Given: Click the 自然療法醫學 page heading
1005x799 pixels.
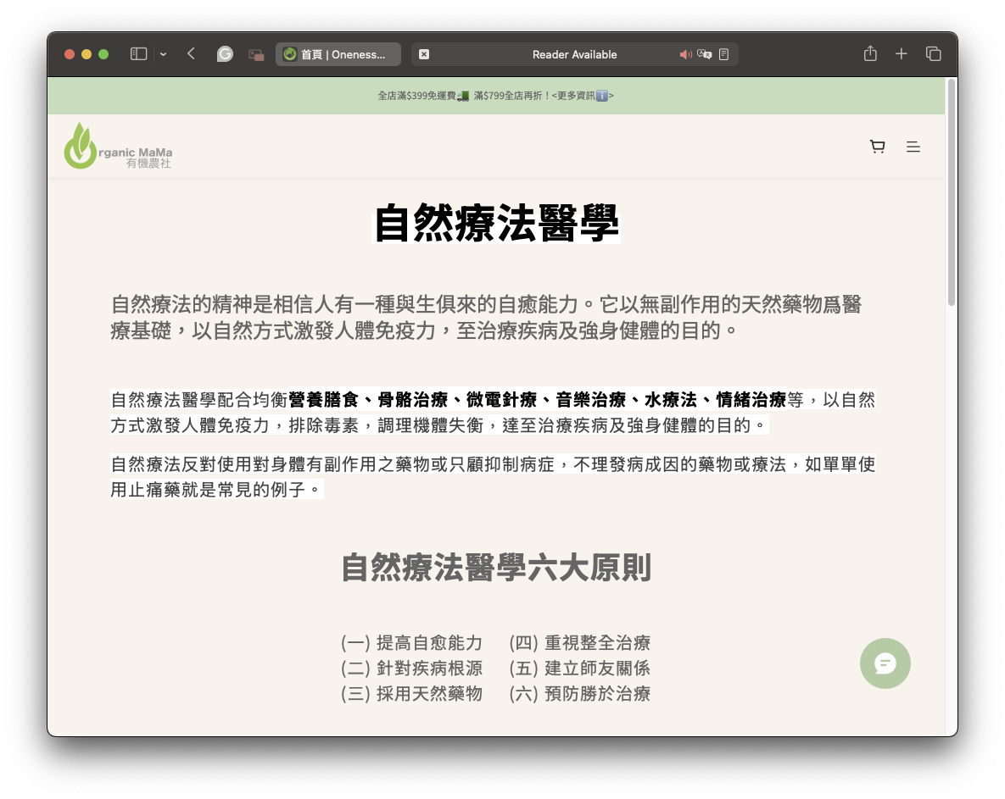Looking at the screenshot, I should click(496, 223).
